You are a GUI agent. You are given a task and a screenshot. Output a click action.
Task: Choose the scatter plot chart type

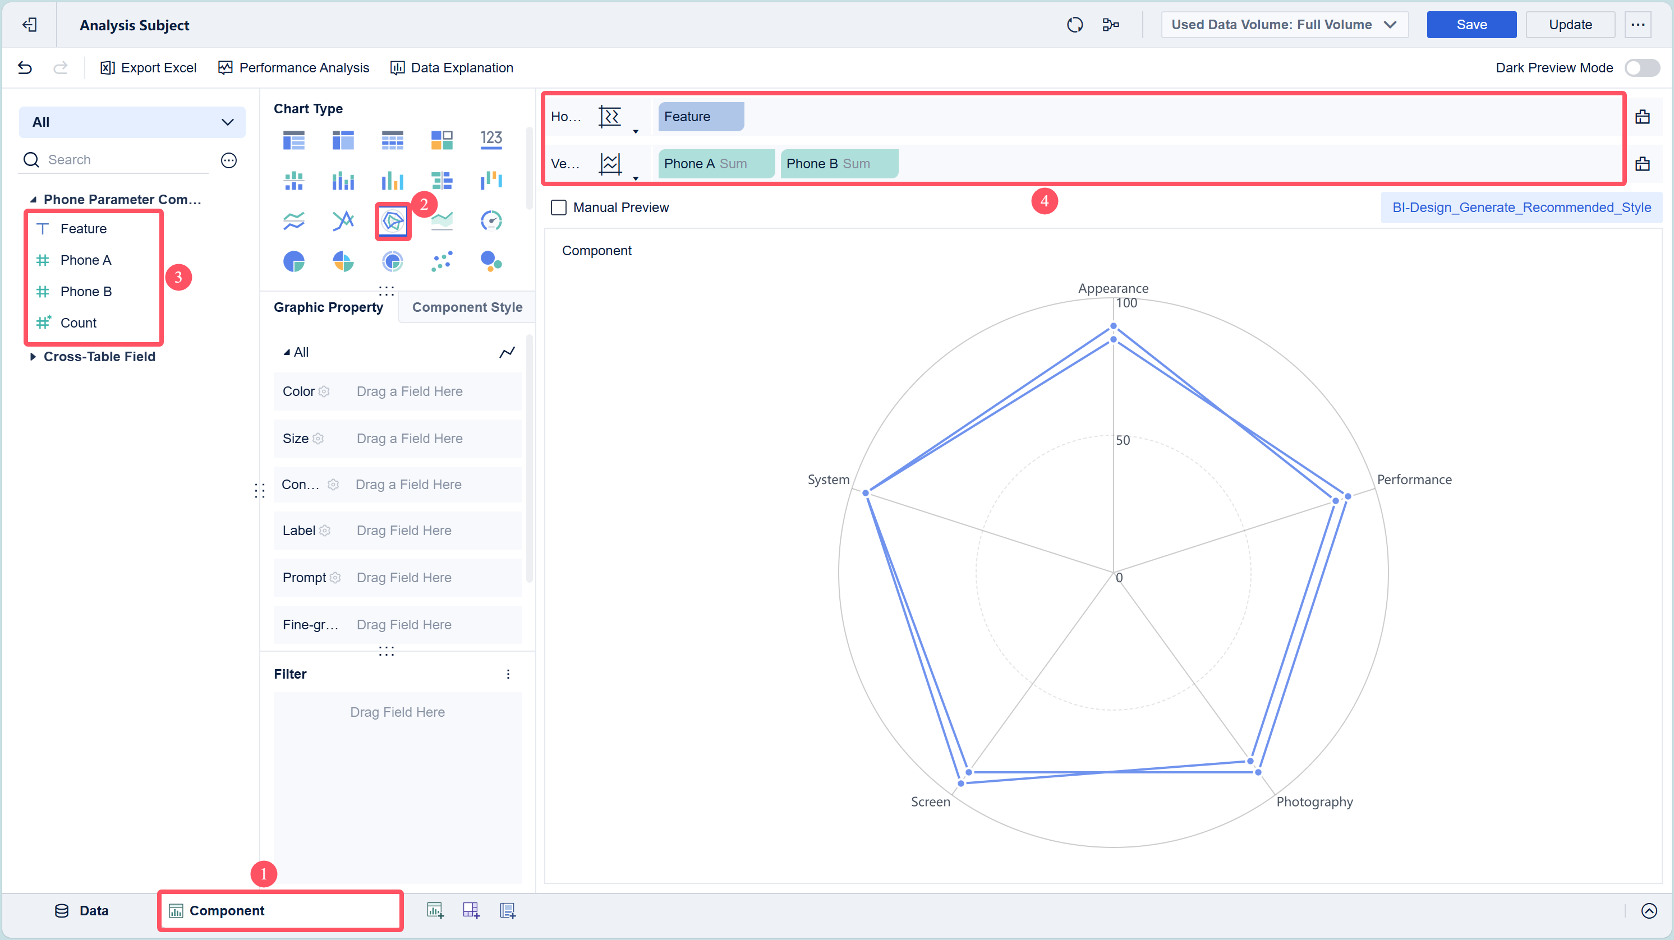tap(442, 261)
